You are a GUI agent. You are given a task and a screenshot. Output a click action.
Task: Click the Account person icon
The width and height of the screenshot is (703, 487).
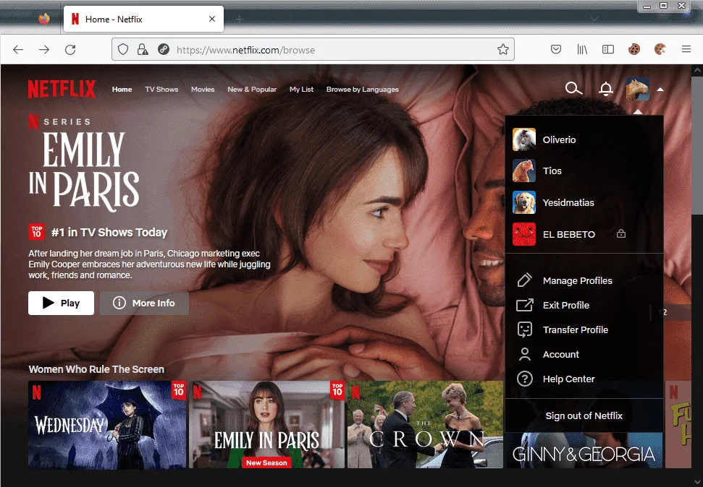525,354
